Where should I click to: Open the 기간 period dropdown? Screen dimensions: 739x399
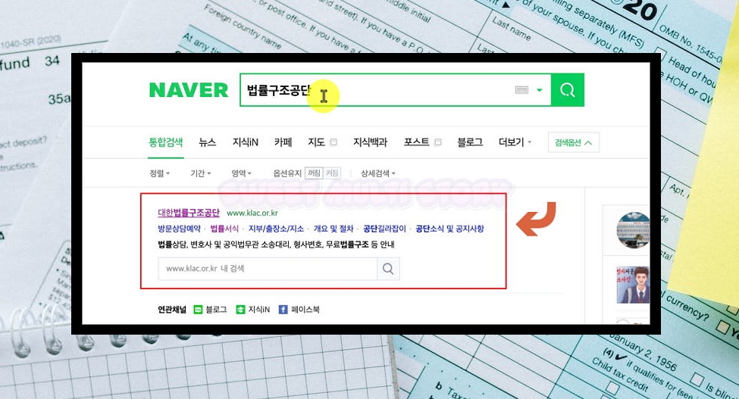pos(200,173)
